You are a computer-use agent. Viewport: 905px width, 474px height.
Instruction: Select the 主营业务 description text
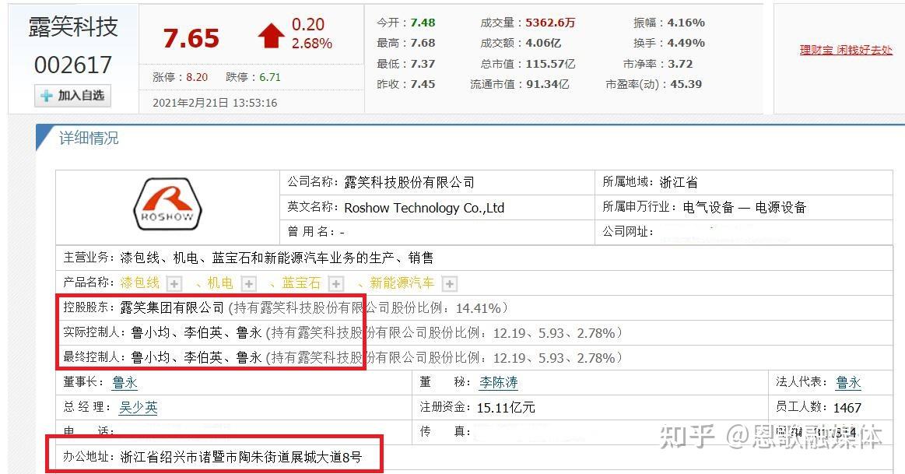pyautogui.click(x=276, y=258)
